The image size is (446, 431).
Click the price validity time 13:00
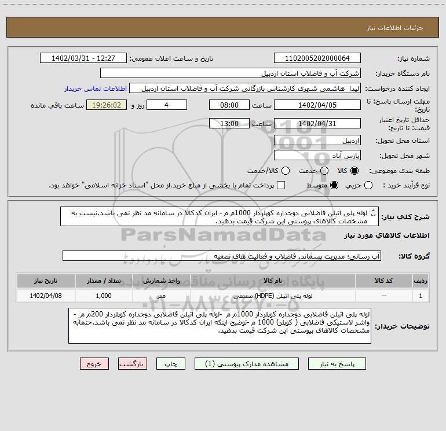[x=229, y=123]
